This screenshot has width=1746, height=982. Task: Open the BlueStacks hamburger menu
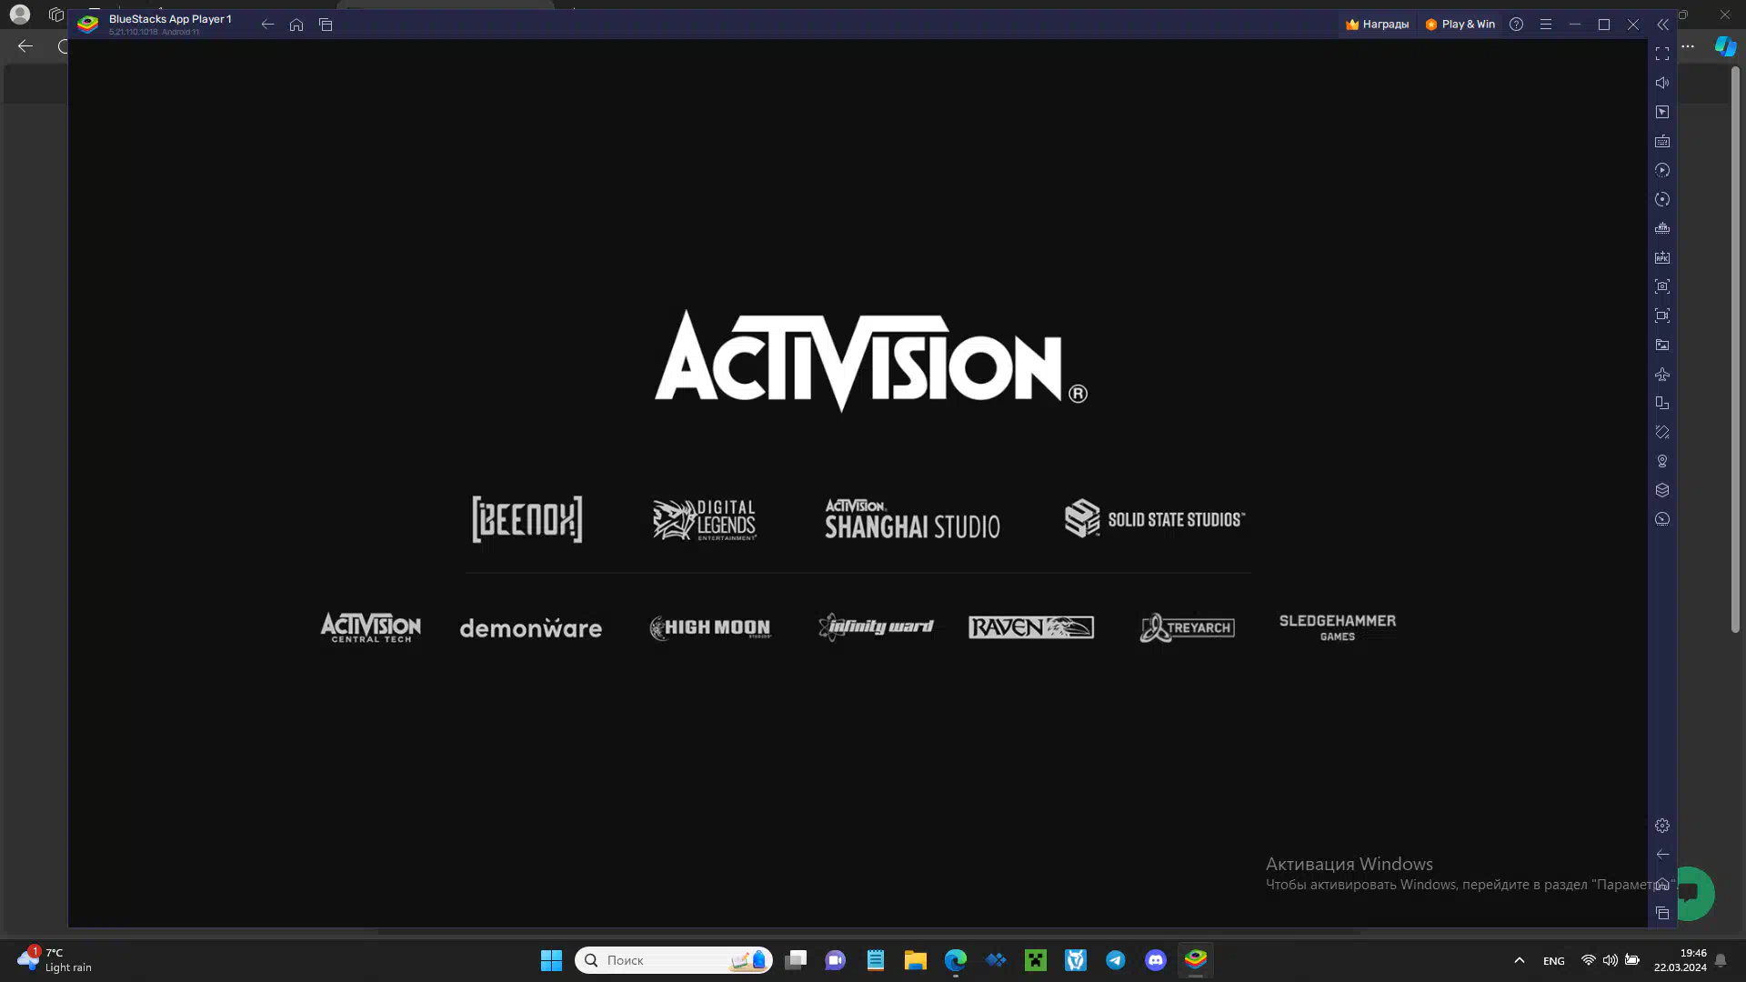point(1546,25)
